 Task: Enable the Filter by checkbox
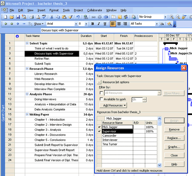101,93
